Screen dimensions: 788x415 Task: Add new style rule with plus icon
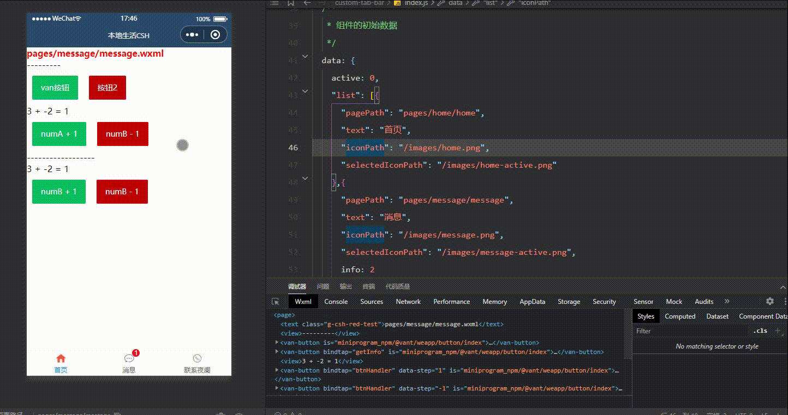click(x=778, y=331)
